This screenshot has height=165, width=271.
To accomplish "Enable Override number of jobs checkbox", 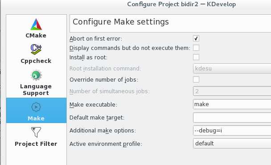I will click(196, 79).
